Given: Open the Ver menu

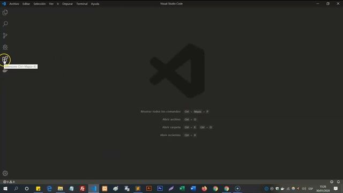Looking at the screenshot, I should click(51, 4).
